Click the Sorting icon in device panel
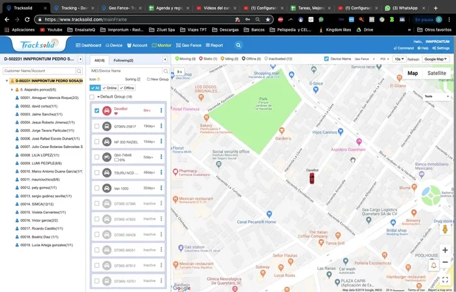This screenshot has width=456, height=292. pos(139,80)
